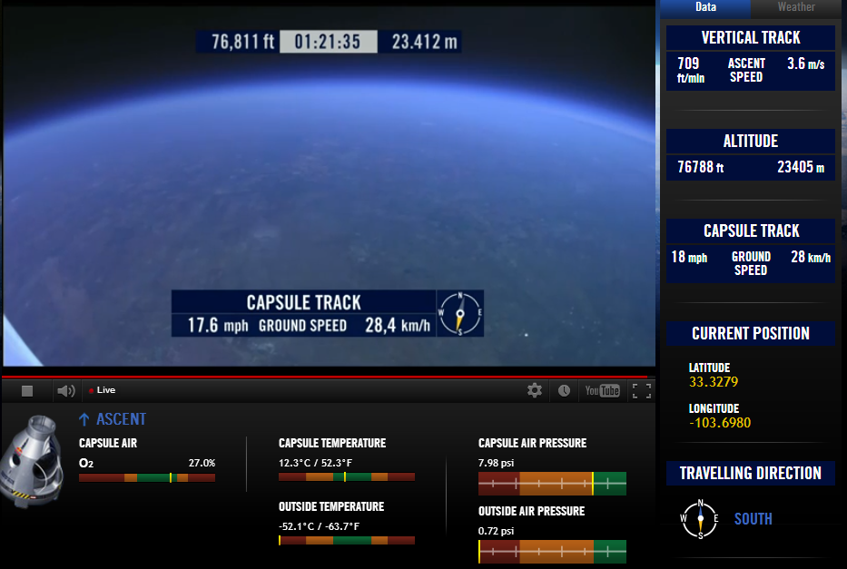Viewport: 847px width, 569px height.
Task: Click the Vertical Track header
Action: click(x=750, y=38)
